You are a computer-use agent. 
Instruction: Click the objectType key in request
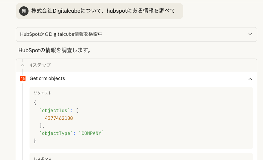pos(55,133)
